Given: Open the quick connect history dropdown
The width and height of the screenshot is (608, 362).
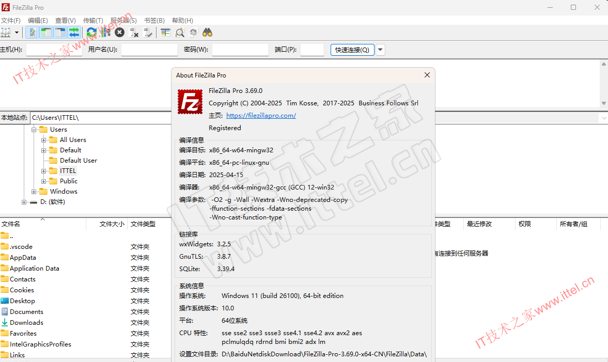Looking at the screenshot, I should pyautogui.click(x=380, y=50).
